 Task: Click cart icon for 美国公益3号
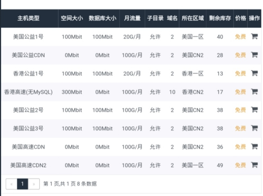[254, 128]
